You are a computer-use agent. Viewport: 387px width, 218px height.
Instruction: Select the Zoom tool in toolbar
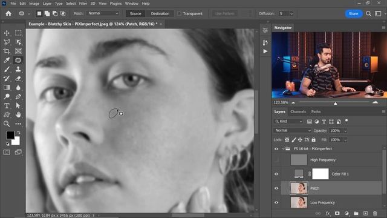[7, 124]
